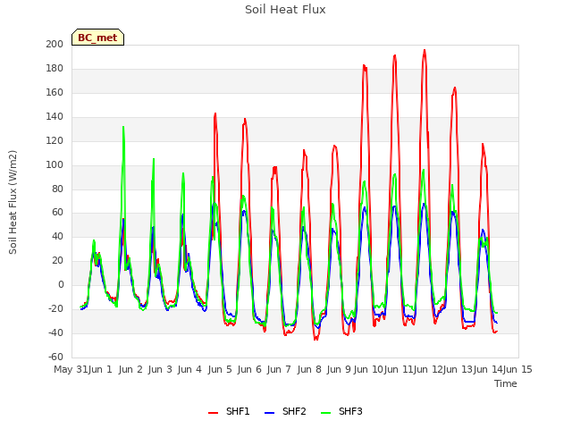The image size is (572, 429).
Task: Click the -60 y-axis tick label
Action: pos(55,357)
